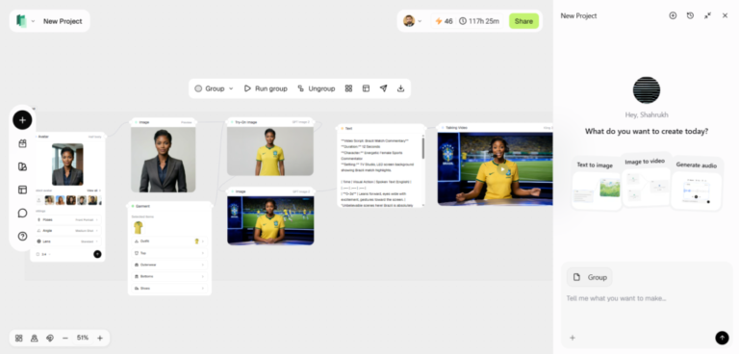Open the layout panel icon in left sidebar
This screenshot has height=354, width=739.
tap(22, 190)
